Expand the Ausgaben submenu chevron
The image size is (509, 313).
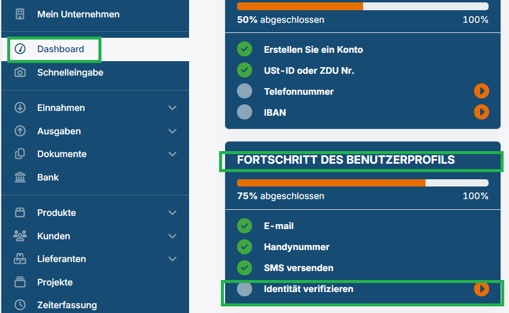click(173, 131)
